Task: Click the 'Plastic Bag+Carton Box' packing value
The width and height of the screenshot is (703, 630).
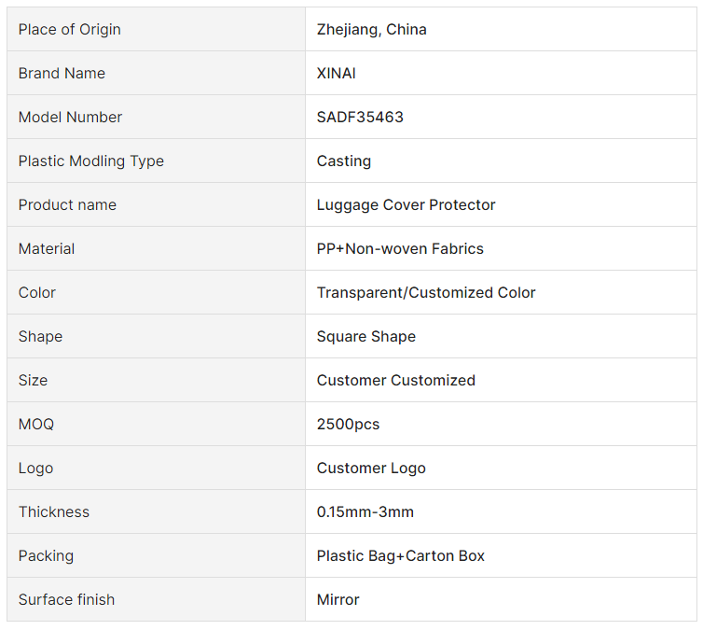Action: coord(401,556)
